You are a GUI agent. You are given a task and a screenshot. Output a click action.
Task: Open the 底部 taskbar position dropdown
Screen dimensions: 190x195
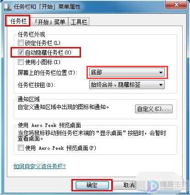pyautogui.click(x=127, y=73)
